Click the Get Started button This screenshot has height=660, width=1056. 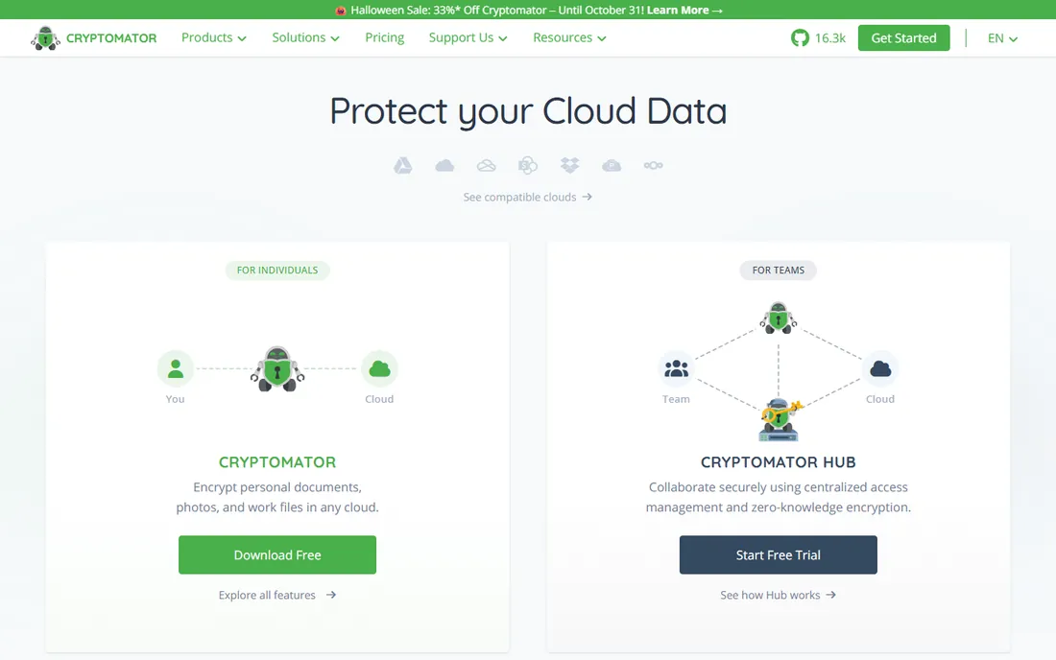click(x=903, y=37)
